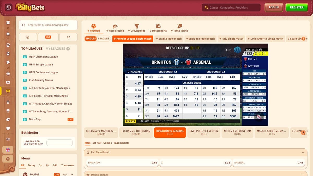Select the 24h menu time filter
The width and height of the screenshot is (313, 176).
click(x=55, y=165)
